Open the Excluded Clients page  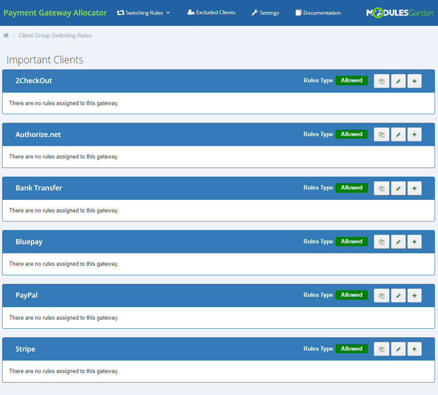211,12
